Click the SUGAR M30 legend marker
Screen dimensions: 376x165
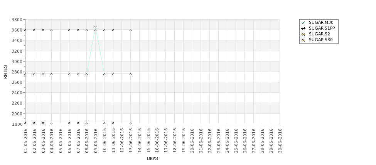coord(303,23)
